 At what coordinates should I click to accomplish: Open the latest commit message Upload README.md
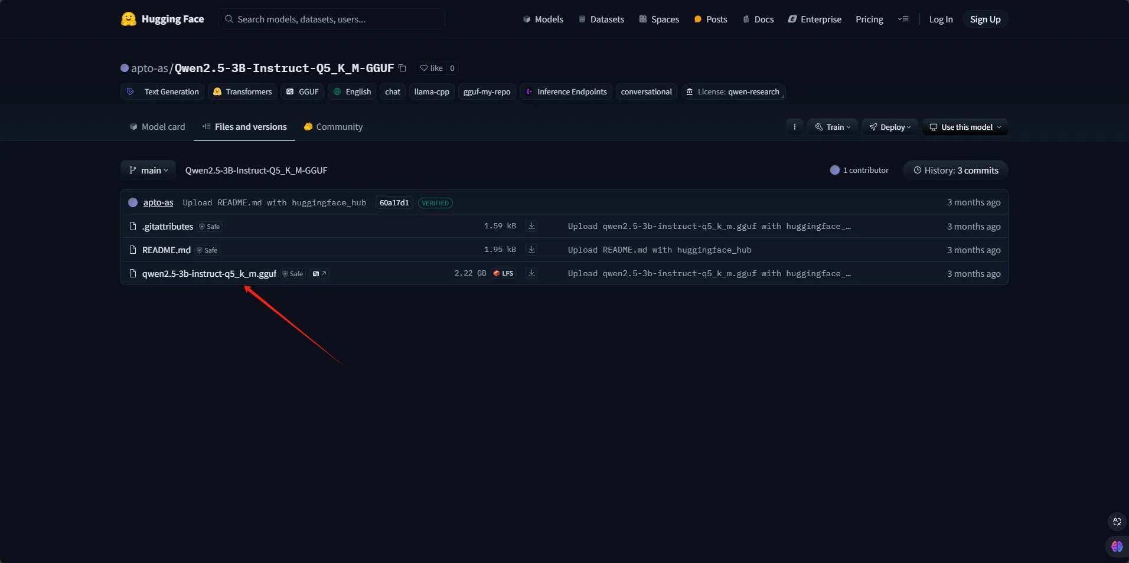(x=275, y=202)
